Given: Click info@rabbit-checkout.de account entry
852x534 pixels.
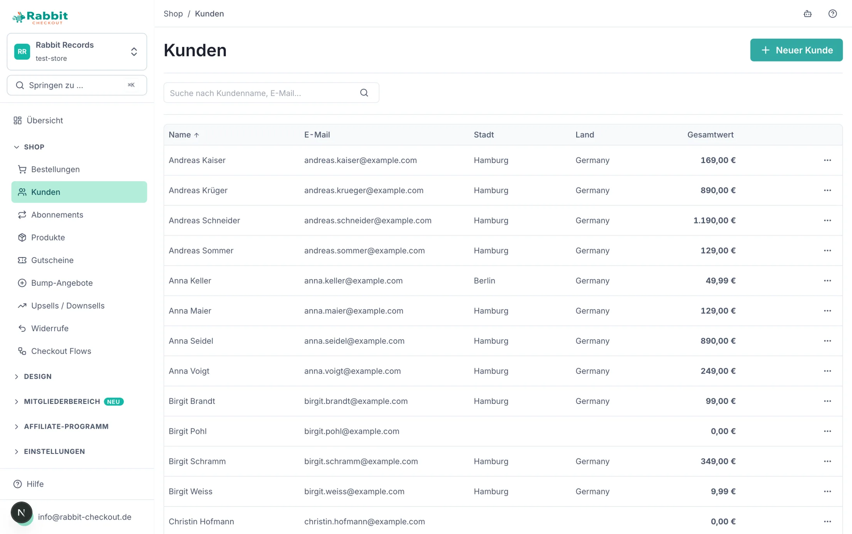Looking at the screenshot, I should pos(84,517).
